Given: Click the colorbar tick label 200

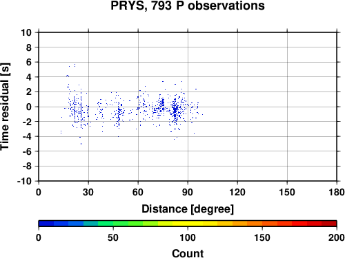Looking at the screenshot, I should point(337,237).
